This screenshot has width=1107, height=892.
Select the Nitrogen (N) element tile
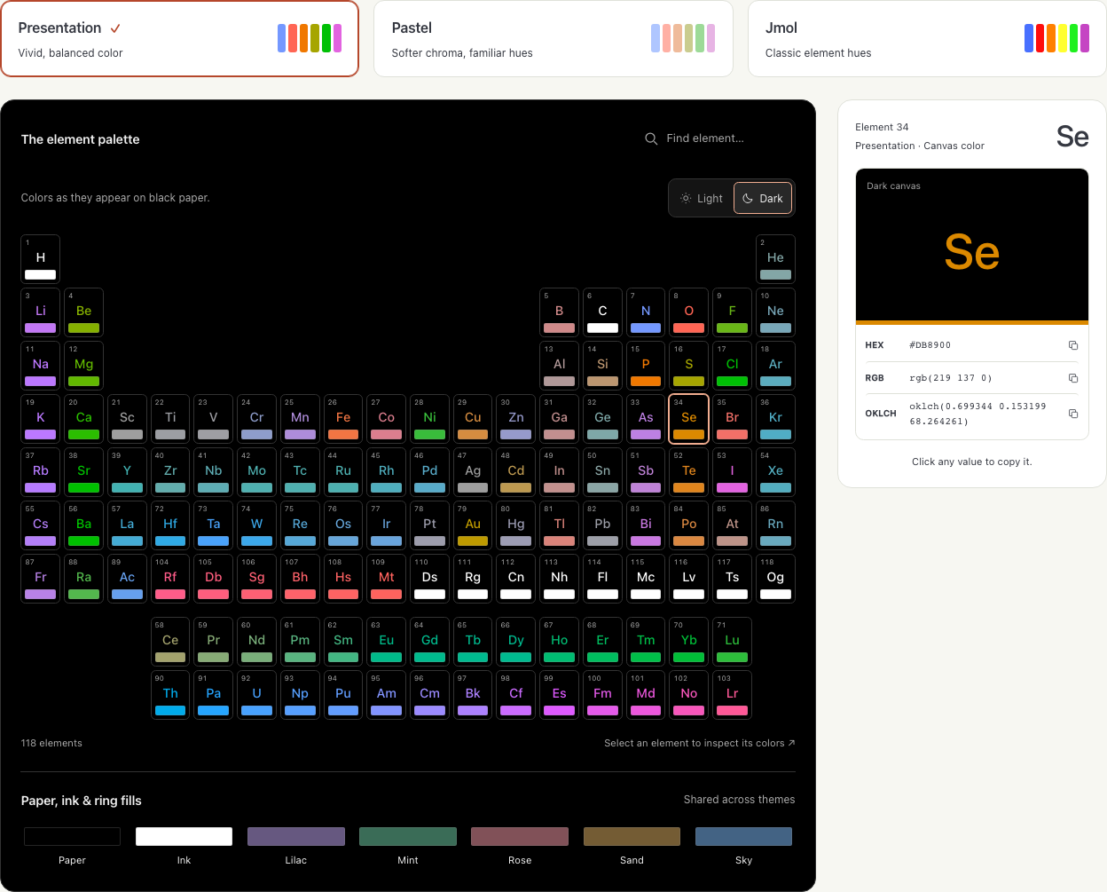[646, 312]
